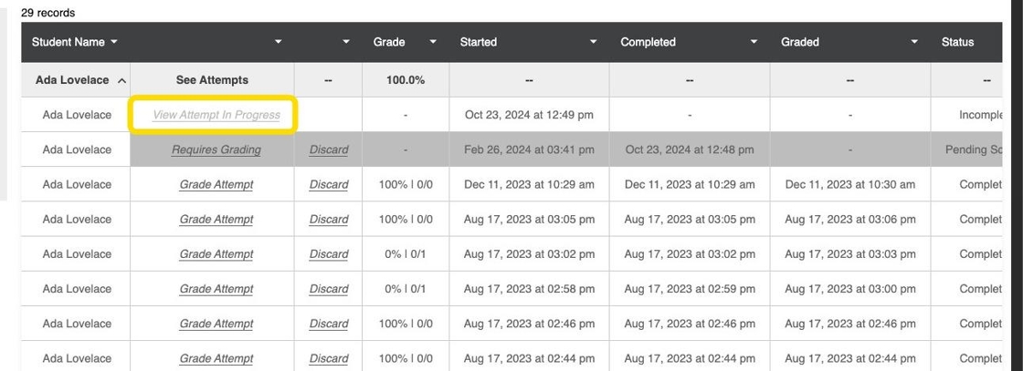
Task: Discard the Dec 11, 2023 attempt
Action: coord(329,184)
